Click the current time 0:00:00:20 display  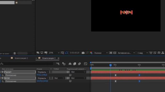click(75, 53)
